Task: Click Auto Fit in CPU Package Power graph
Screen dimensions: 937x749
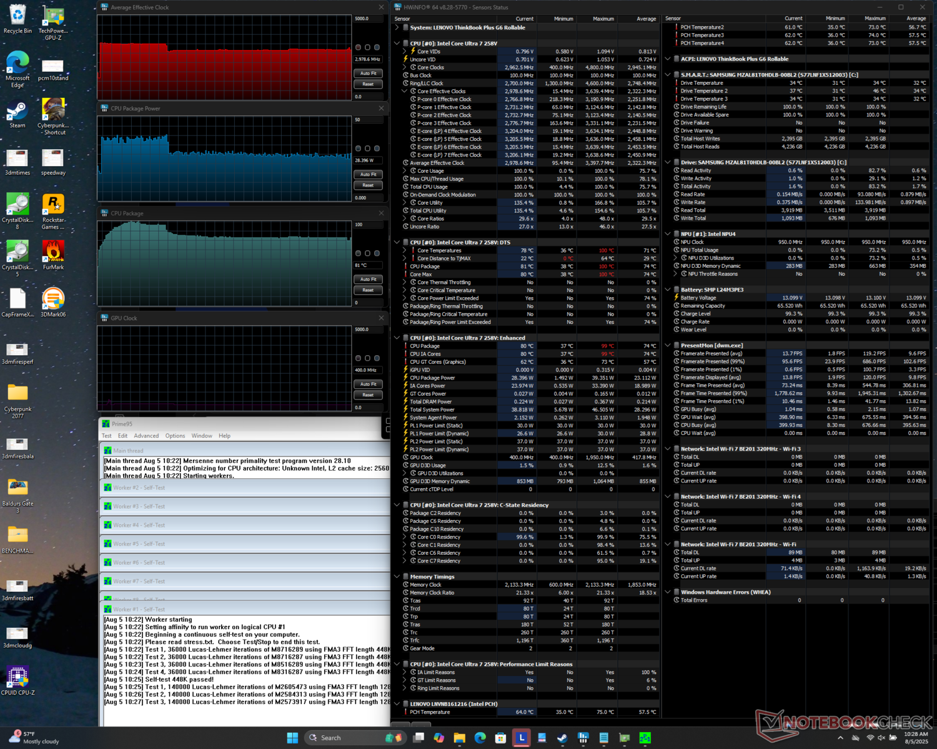Action: pos(368,174)
